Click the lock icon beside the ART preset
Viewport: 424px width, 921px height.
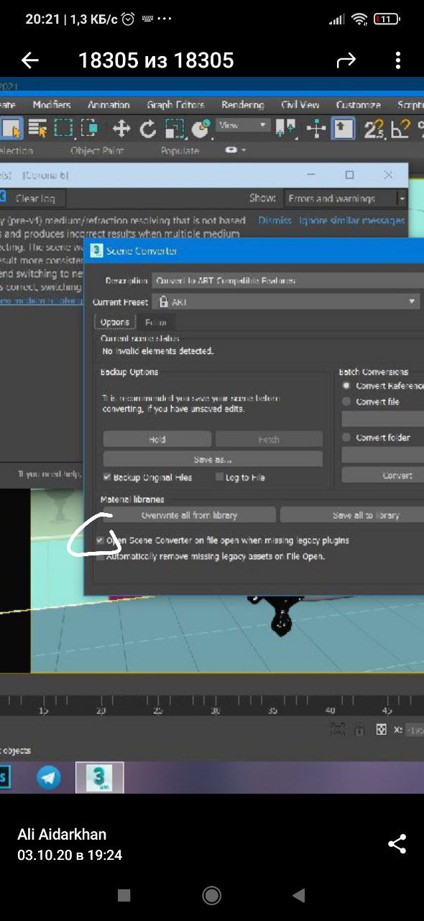point(164,302)
